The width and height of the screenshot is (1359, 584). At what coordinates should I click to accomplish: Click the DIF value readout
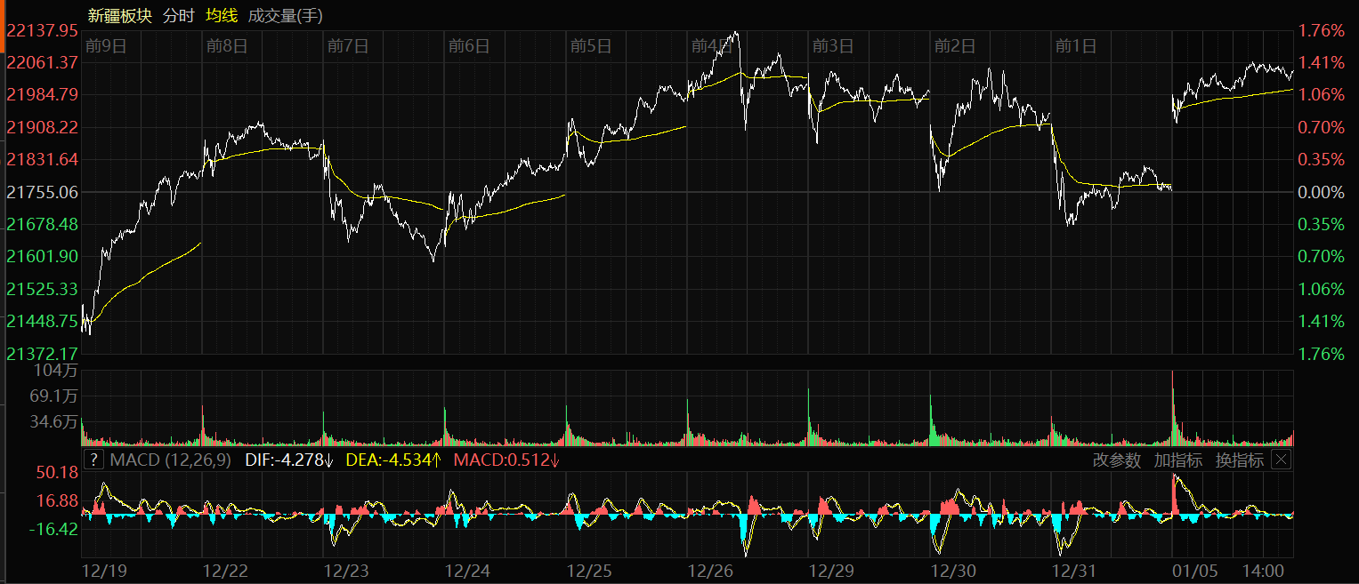coord(276,460)
